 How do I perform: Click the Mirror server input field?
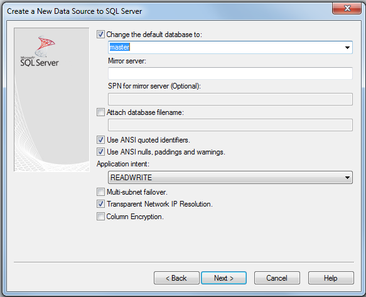(x=230, y=73)
